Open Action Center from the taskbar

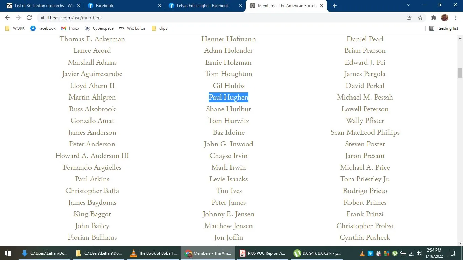451,253
